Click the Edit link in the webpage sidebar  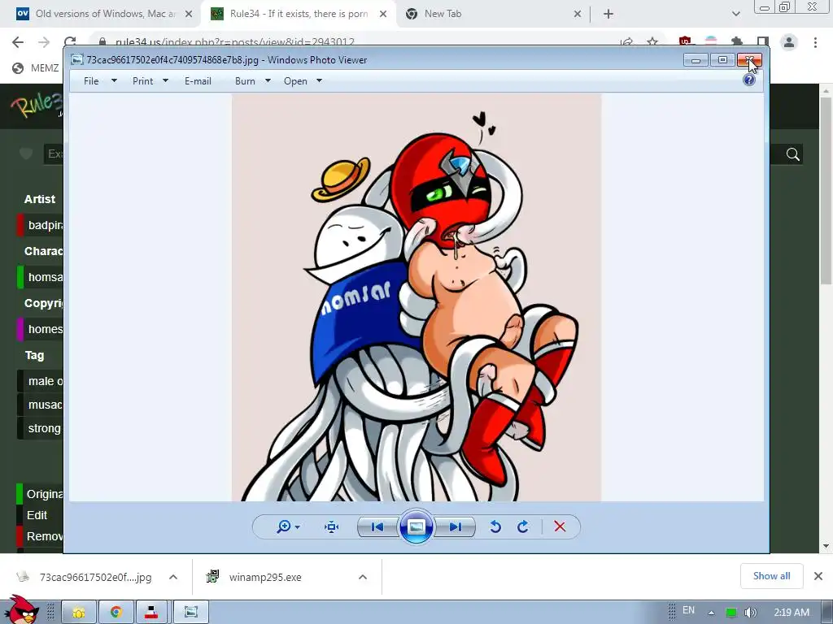pos(37,515)
